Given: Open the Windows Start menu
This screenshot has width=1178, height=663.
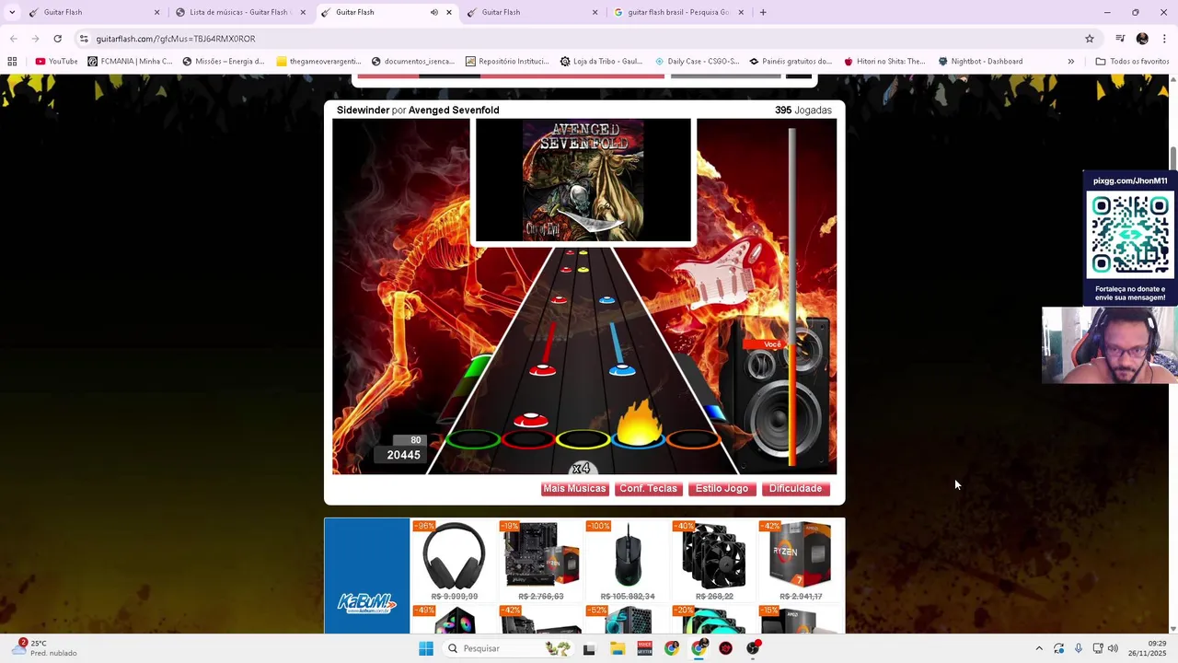Looking at the screenshot, I should pyautogui.click(x=425, y=648).
